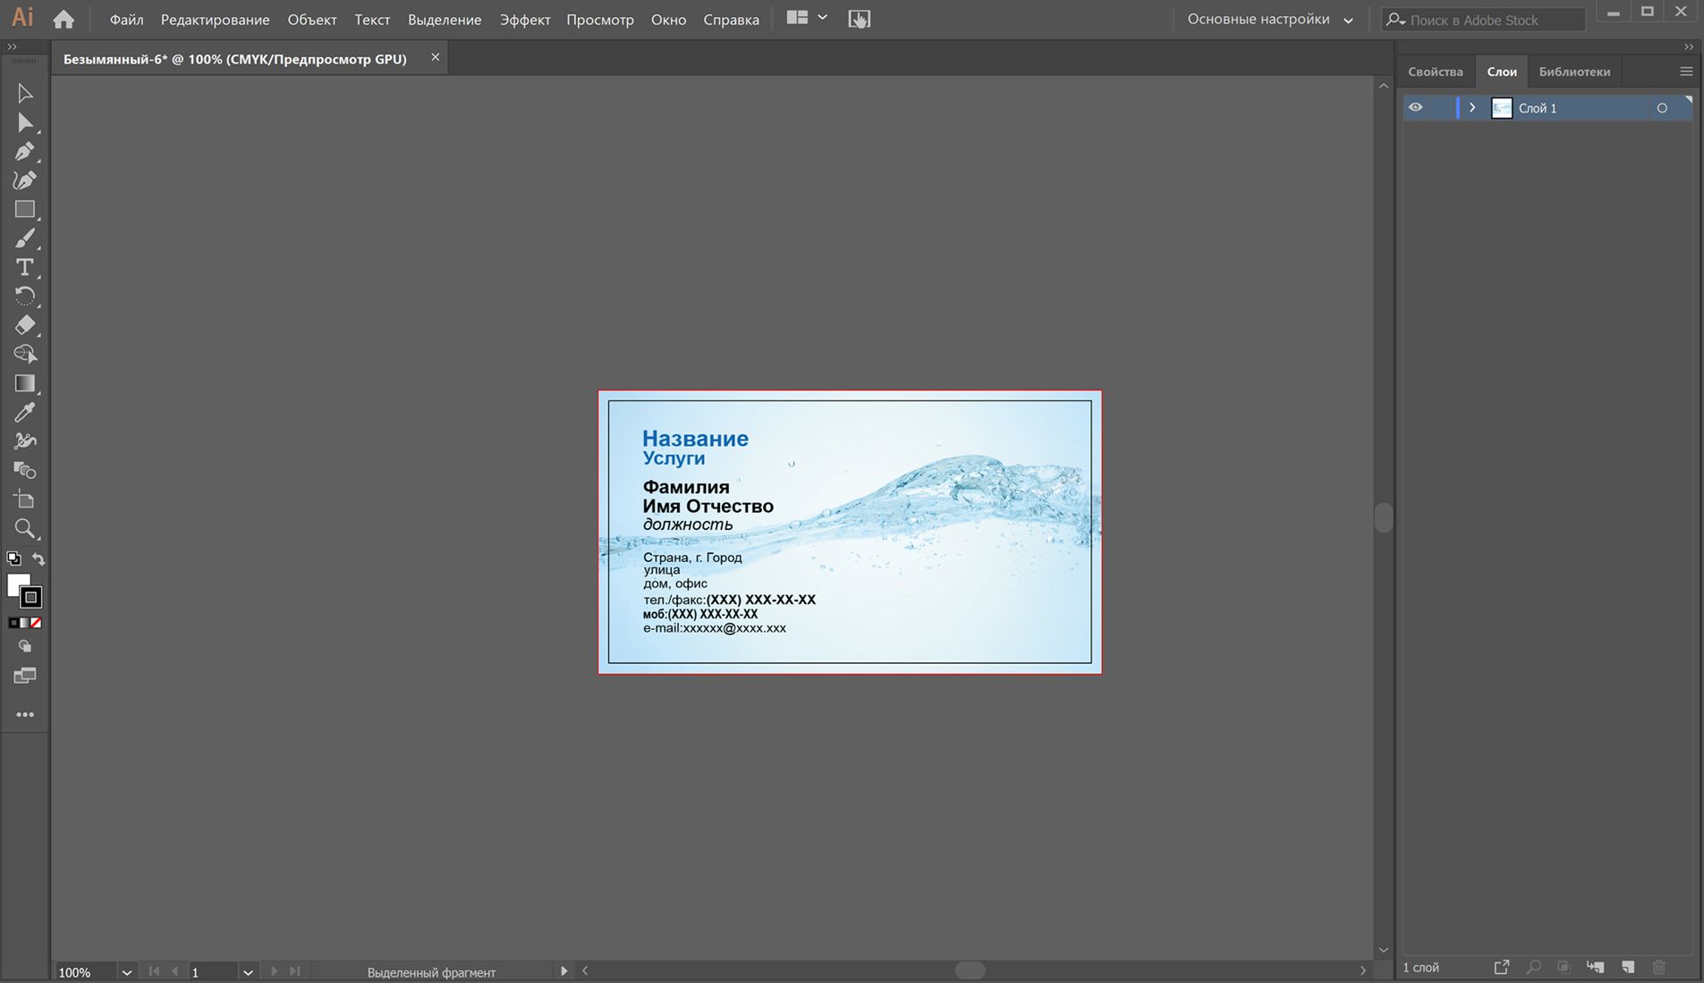Click the Delete layer trash icon
The height and width of the screenshot is (983, 1704).
(x=1659, y=968)
